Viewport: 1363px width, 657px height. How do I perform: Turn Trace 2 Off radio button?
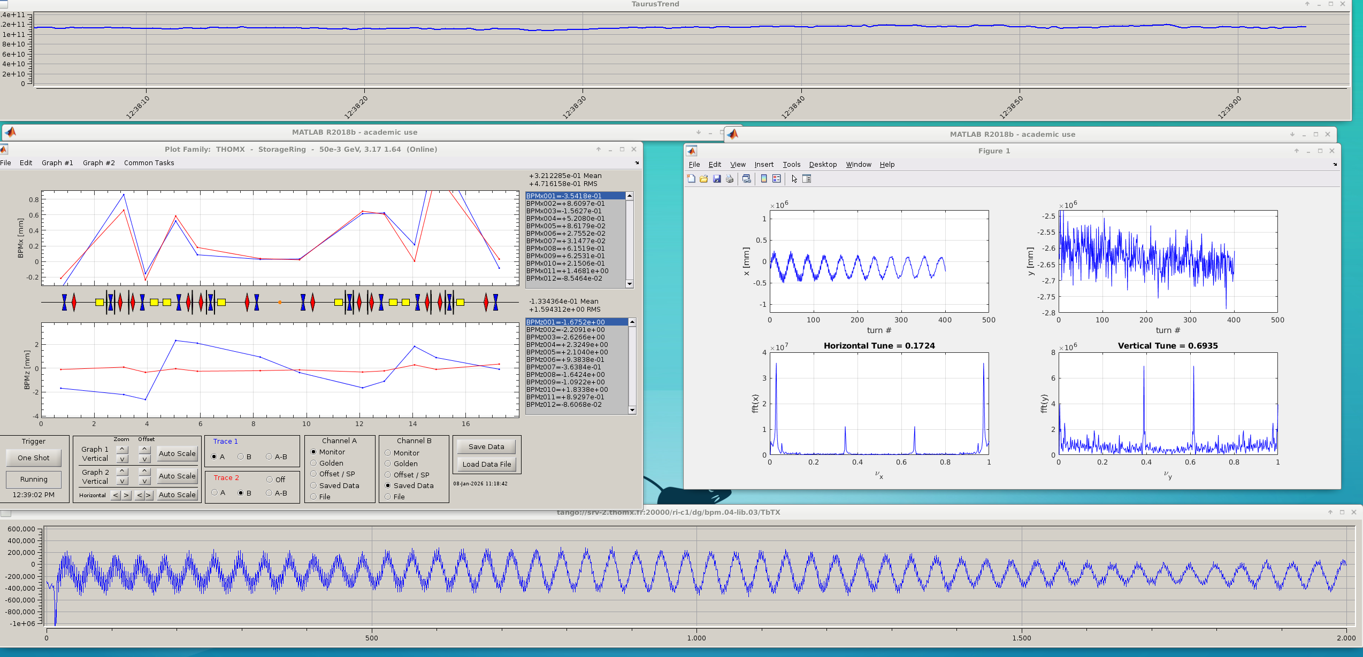coord(270,480)
